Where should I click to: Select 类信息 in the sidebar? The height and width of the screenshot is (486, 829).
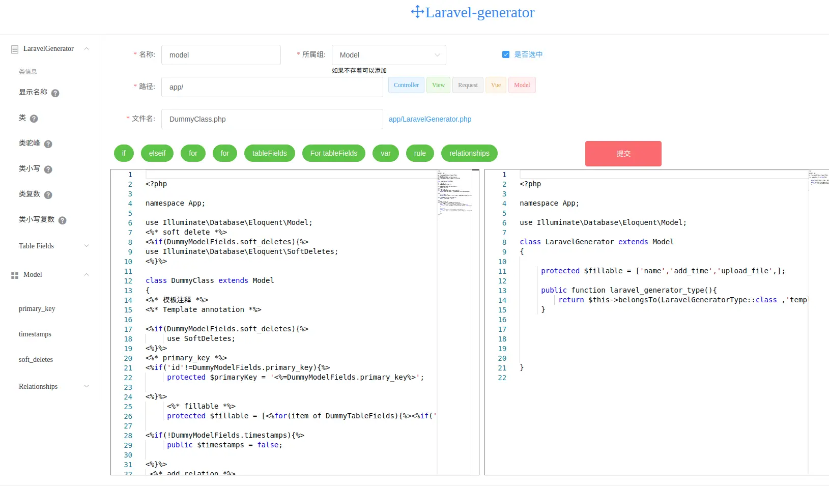pos(27,71)
